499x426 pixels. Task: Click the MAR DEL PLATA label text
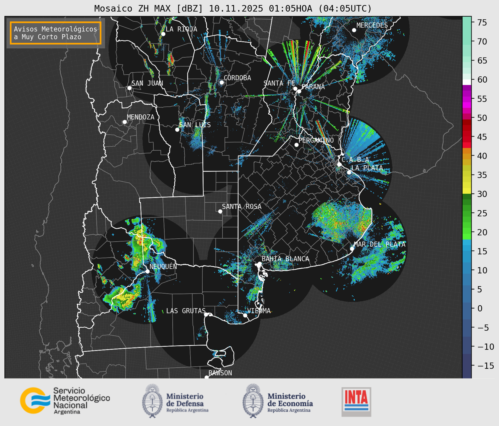[x=380, y=244]
